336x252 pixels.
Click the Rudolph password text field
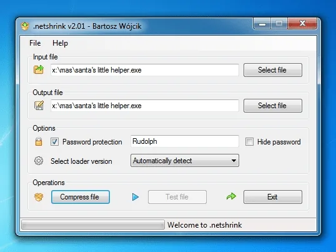(185, 141)
